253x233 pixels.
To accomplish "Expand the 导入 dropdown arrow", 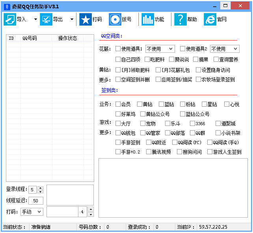I will (x=35, y=19).
